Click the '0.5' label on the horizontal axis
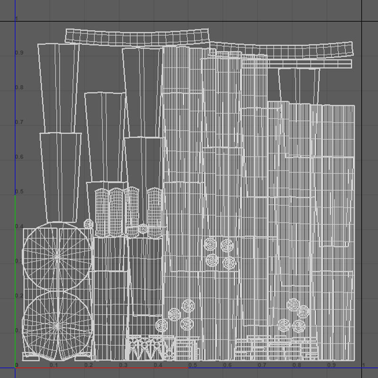The width and height of the screenshot is (378, 378). [x=193, y=365]
